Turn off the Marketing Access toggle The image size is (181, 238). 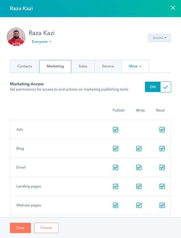tap(158, 87)
